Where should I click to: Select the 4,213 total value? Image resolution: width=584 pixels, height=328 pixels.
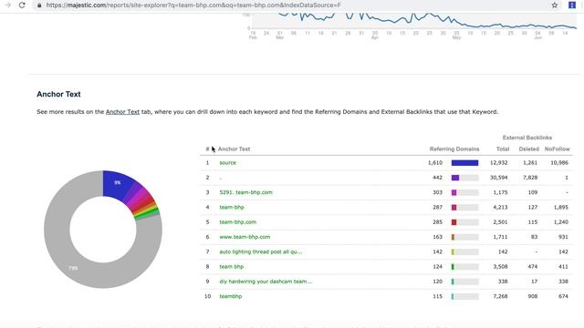point(500,207)
